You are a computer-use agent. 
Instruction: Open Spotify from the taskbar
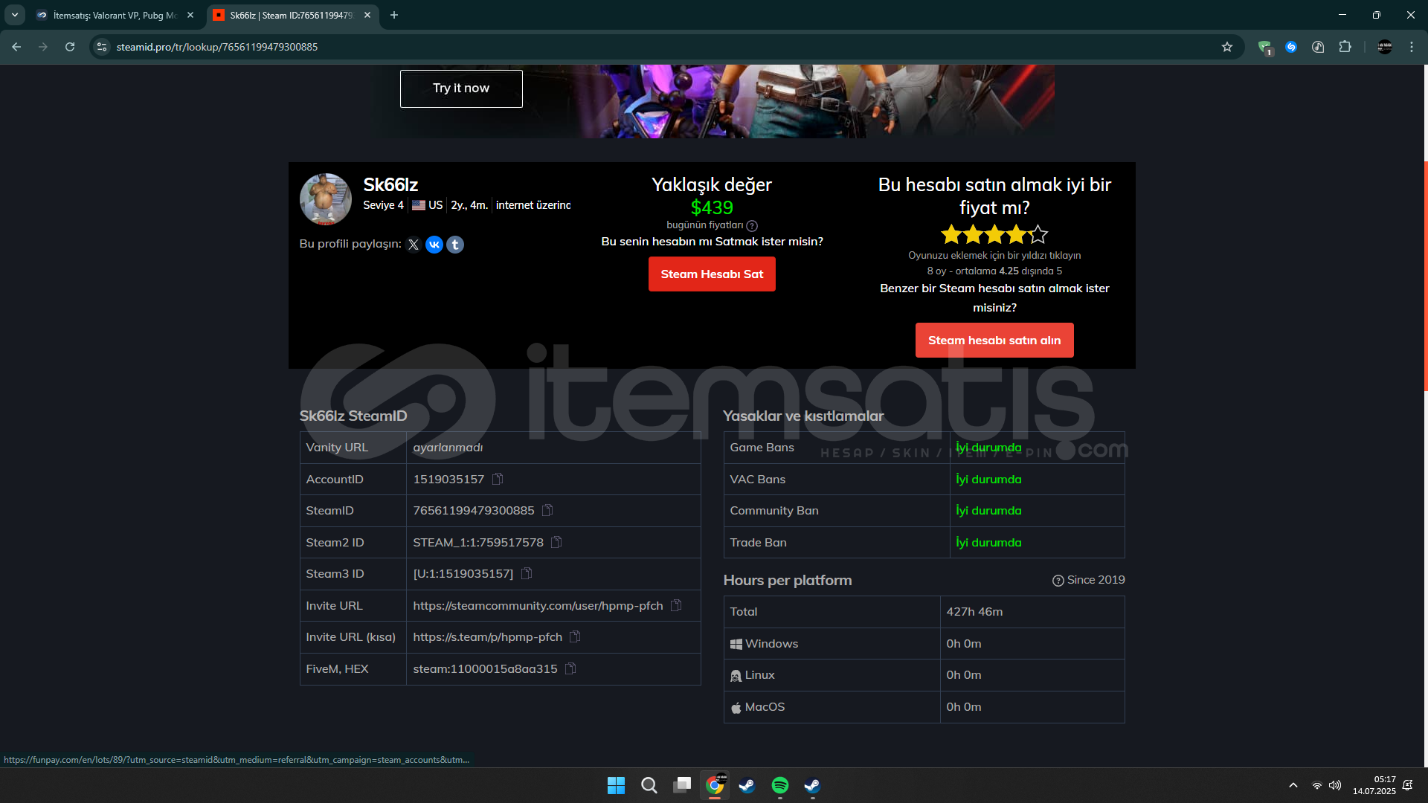coord(780,785)
